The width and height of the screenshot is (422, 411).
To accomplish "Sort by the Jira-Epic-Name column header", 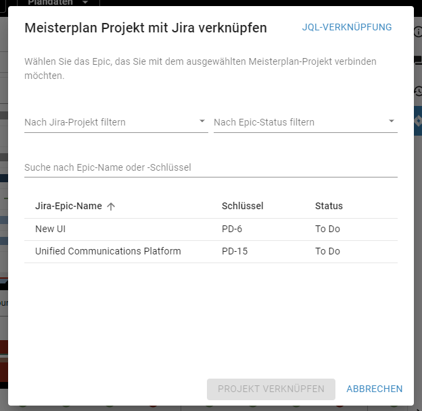I will pyautogui.click(x=68, y=206).
